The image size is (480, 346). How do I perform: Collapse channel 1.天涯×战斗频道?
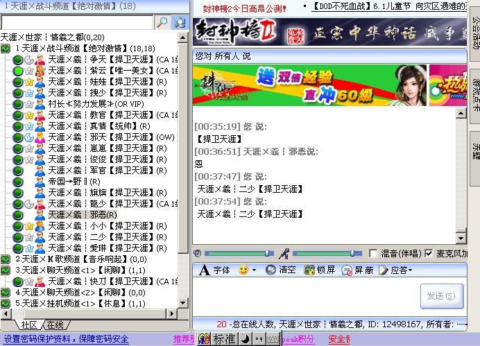6,49
